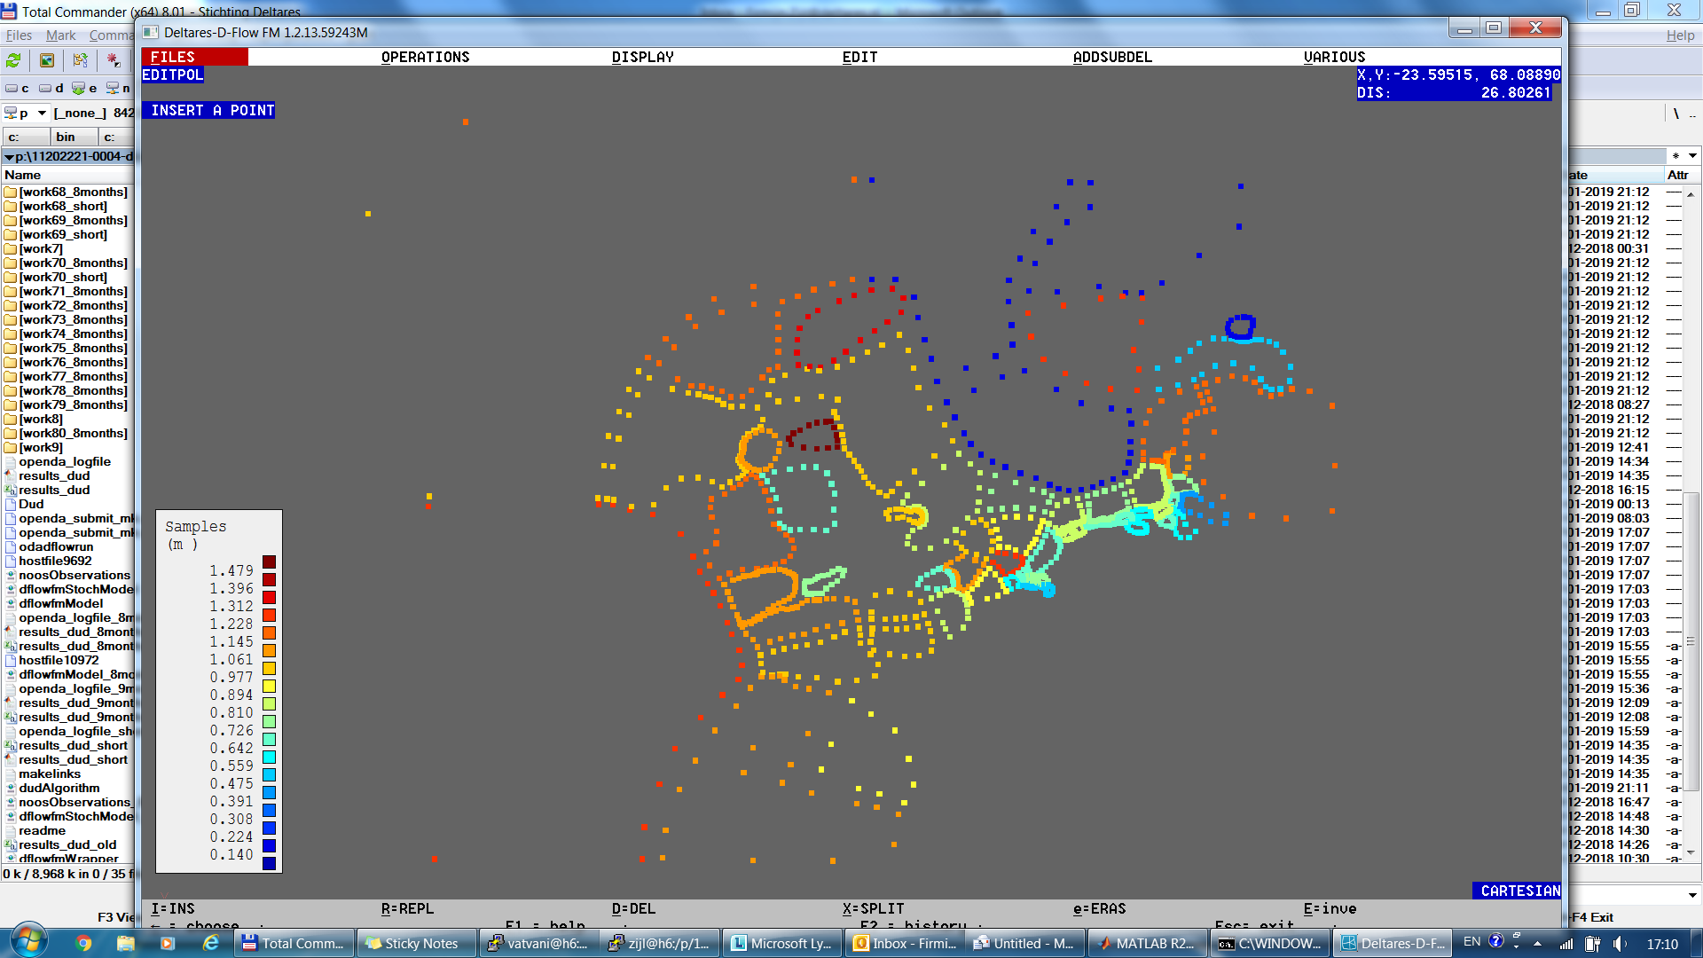Click the EDITPOL mode label
This screenshot has width=1703, height=958.
pos(172,75)
